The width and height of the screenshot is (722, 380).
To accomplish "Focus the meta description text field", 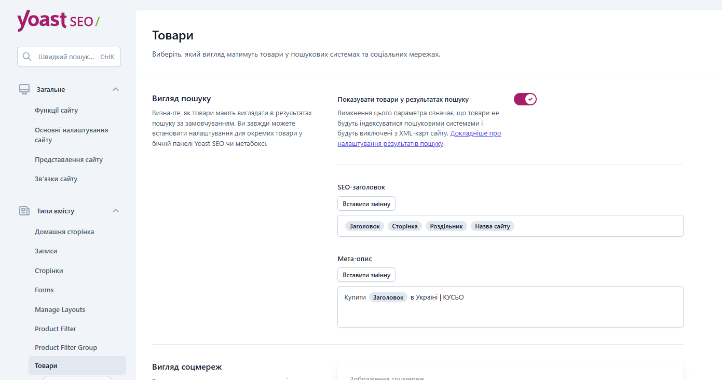I will click(510, 307).
